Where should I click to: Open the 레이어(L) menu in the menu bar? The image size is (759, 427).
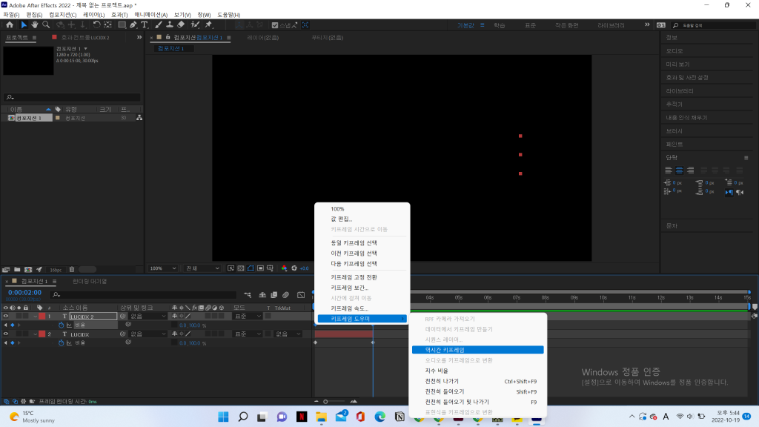(93, 15)
